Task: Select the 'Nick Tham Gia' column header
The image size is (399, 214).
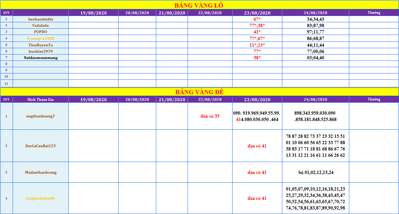Action: [41, 100]
